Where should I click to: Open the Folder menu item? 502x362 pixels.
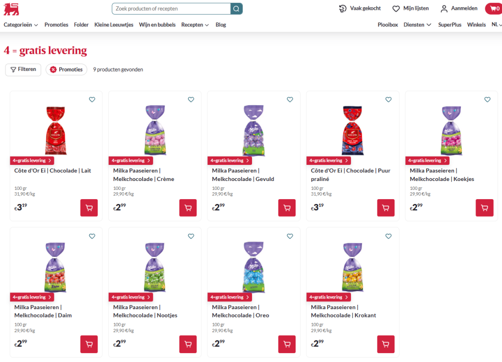(x=81, y=24)
